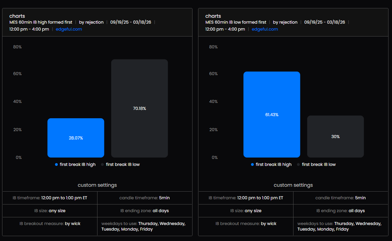
Task: Click 'weekdays to use' cell in right settings
Action: 340,226
